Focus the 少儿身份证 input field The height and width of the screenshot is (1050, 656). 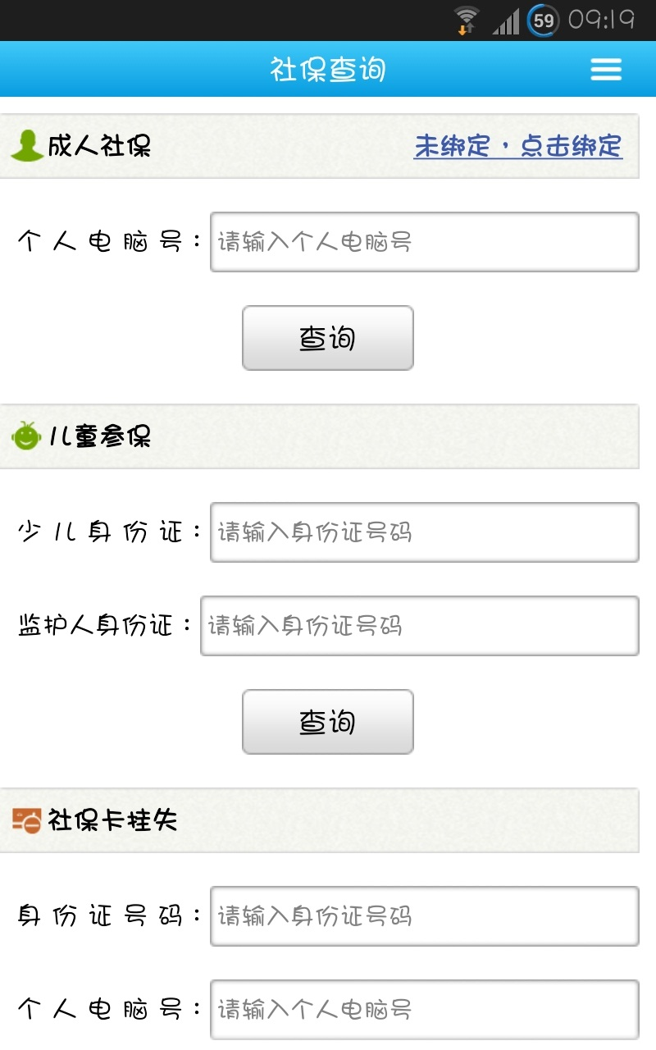(424, 532)
